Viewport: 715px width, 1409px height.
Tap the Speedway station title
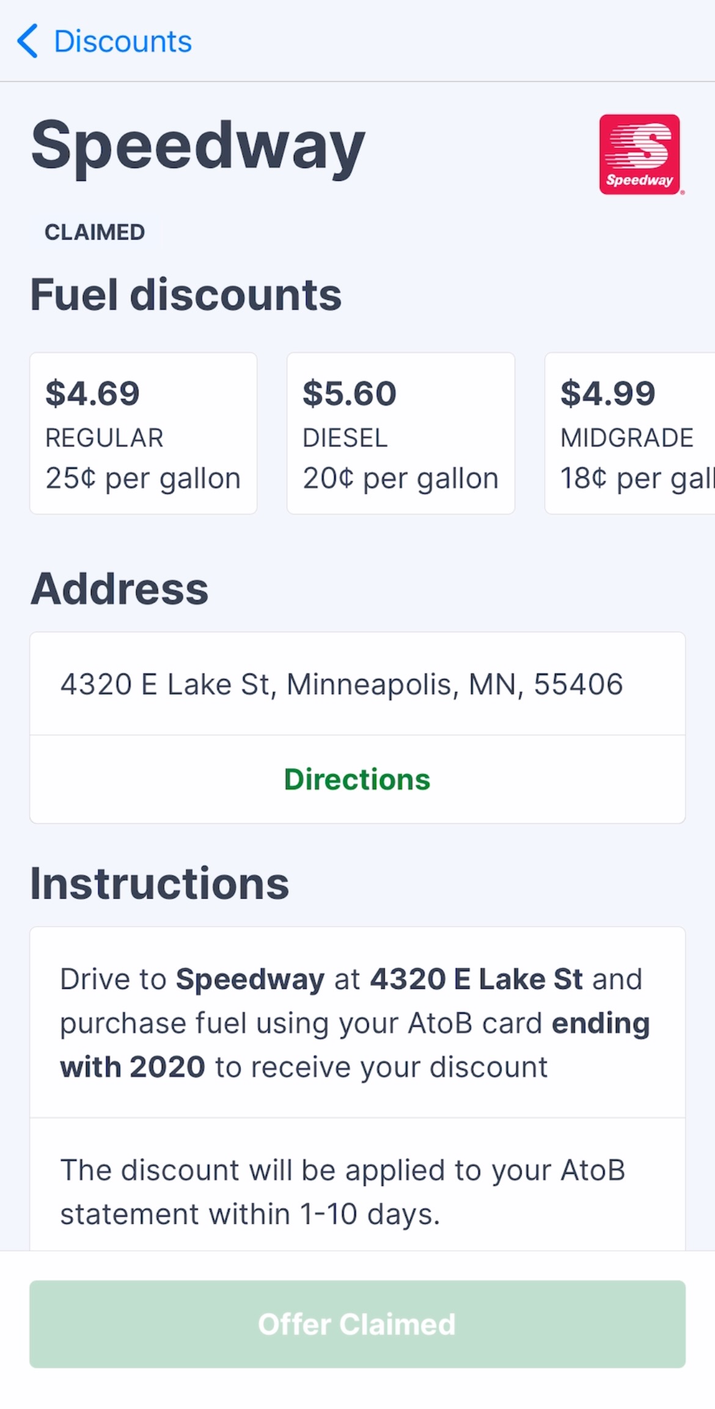(198, 147)
